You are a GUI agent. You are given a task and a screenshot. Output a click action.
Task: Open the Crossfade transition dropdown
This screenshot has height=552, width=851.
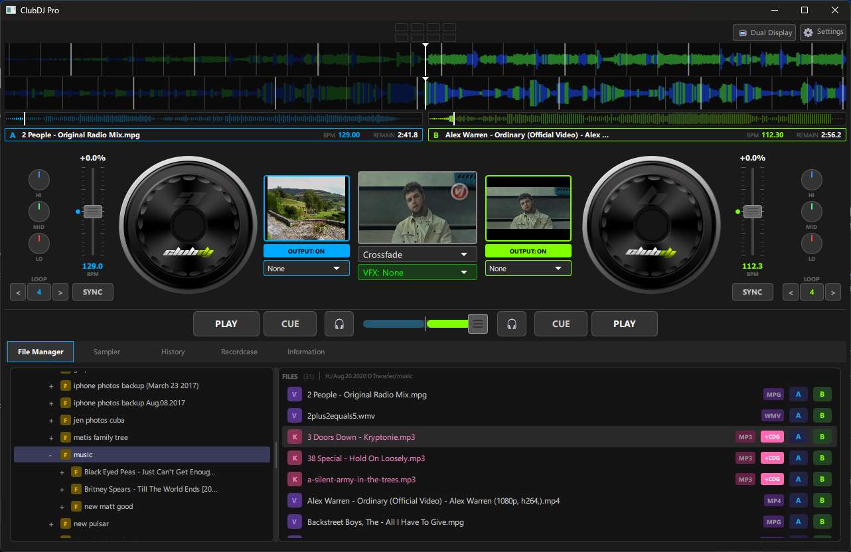point(417,253)
